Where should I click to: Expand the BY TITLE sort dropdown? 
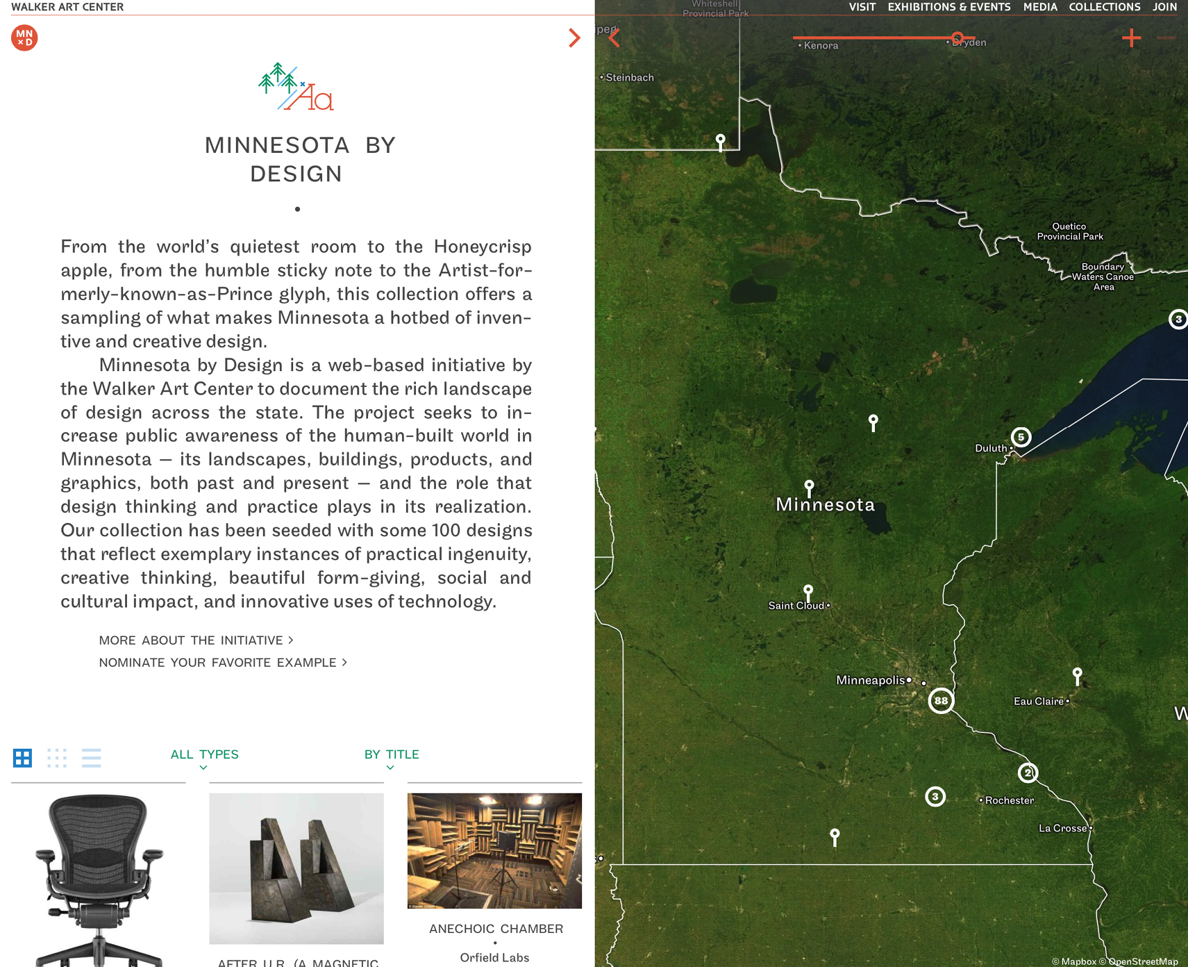[x=392, y=759]
